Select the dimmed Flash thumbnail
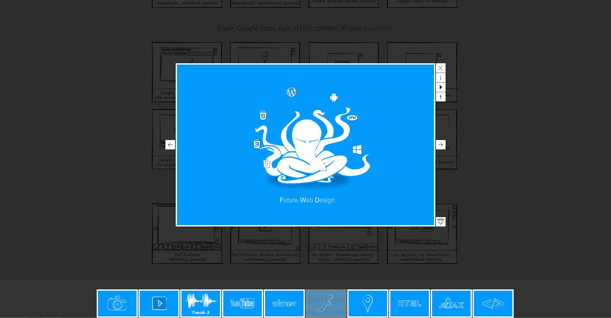Image resolution: width=611 pixels, height=318 pixels. pos(326,304)
